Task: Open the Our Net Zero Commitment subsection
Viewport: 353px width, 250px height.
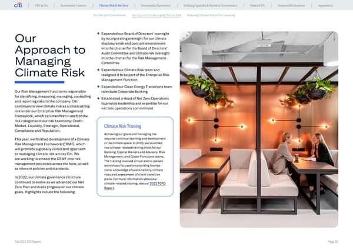Action: [x=111, y=15]
